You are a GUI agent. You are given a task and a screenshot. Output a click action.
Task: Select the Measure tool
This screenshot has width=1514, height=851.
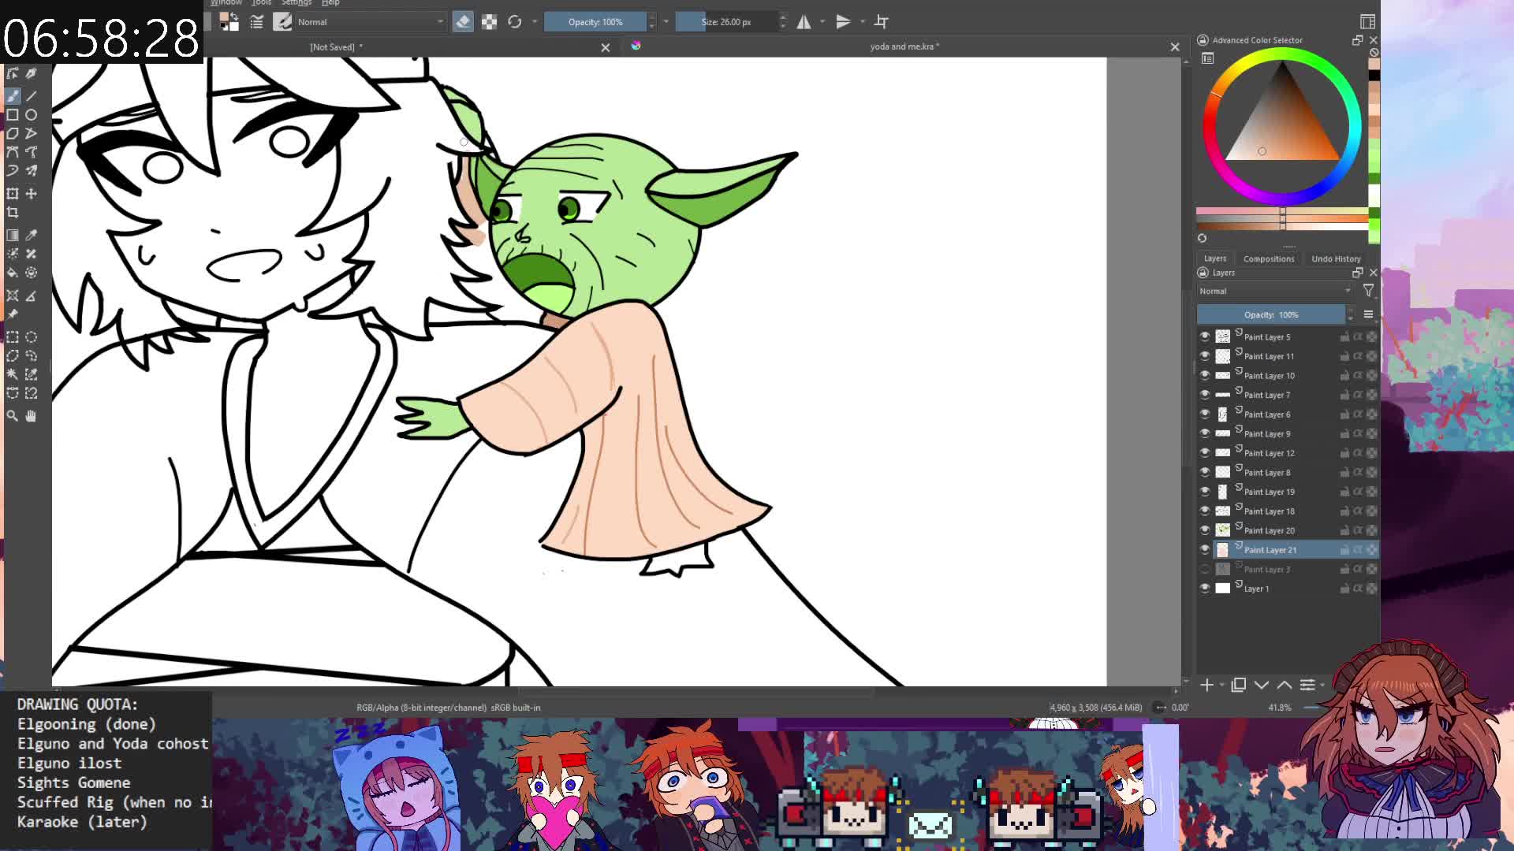(32, 295)
